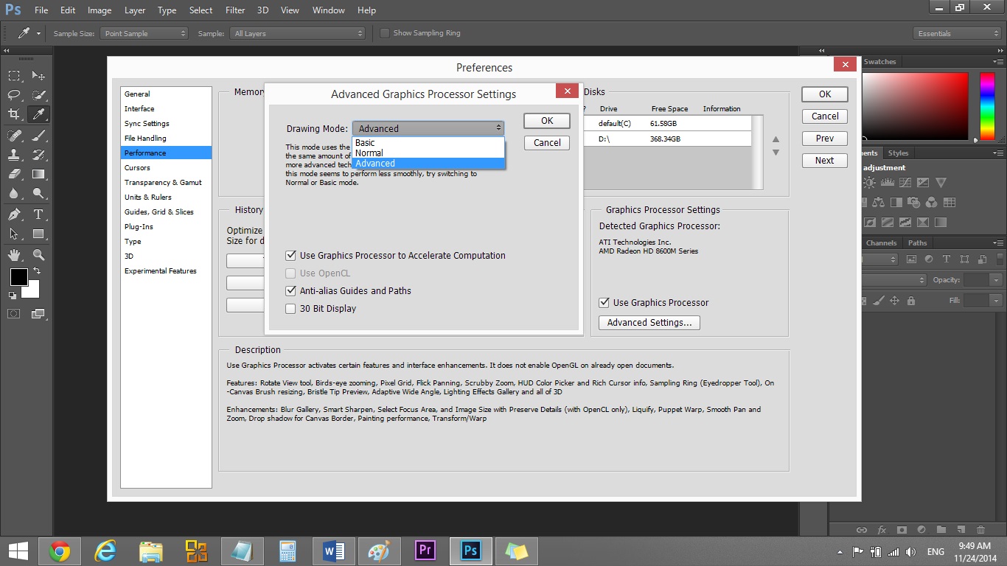Open the Filter menu
Viewport: 1007px width, 566px height.
pos(235,10)
